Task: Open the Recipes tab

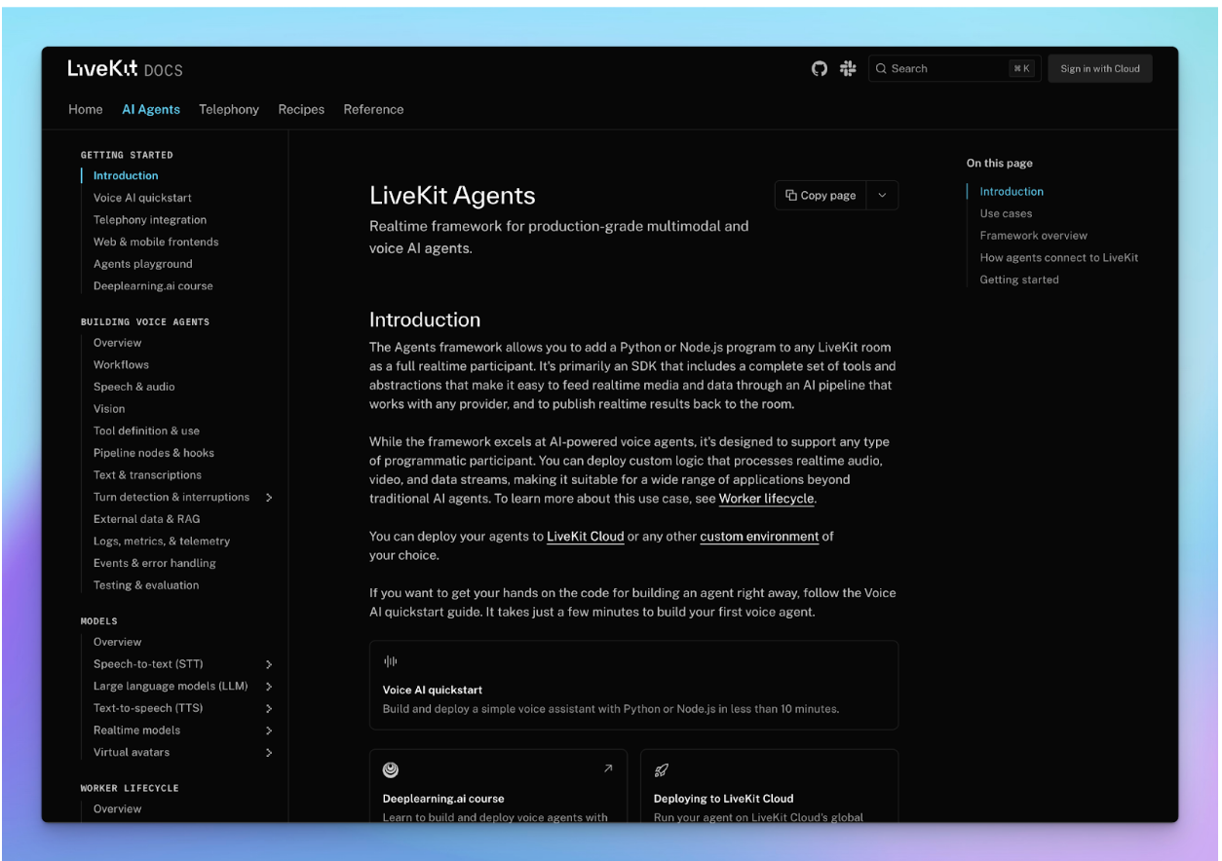Action: [301, 109]
